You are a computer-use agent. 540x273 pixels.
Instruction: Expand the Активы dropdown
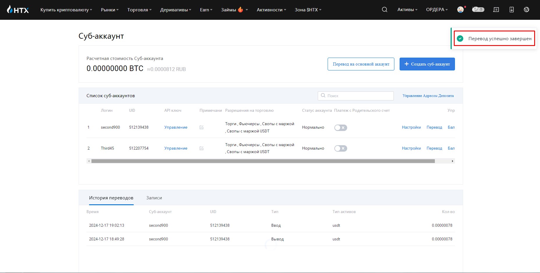point(407,10)
